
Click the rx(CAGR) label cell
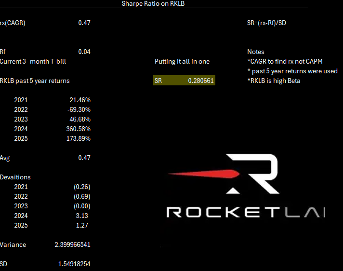(x=13, y=23)
